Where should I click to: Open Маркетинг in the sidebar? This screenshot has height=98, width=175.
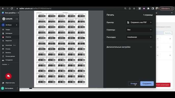pos(9,41)
